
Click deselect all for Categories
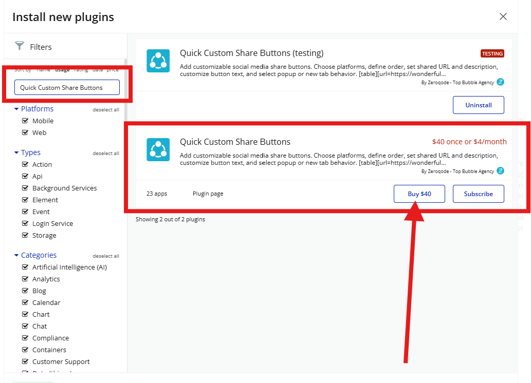pos(106,256)
